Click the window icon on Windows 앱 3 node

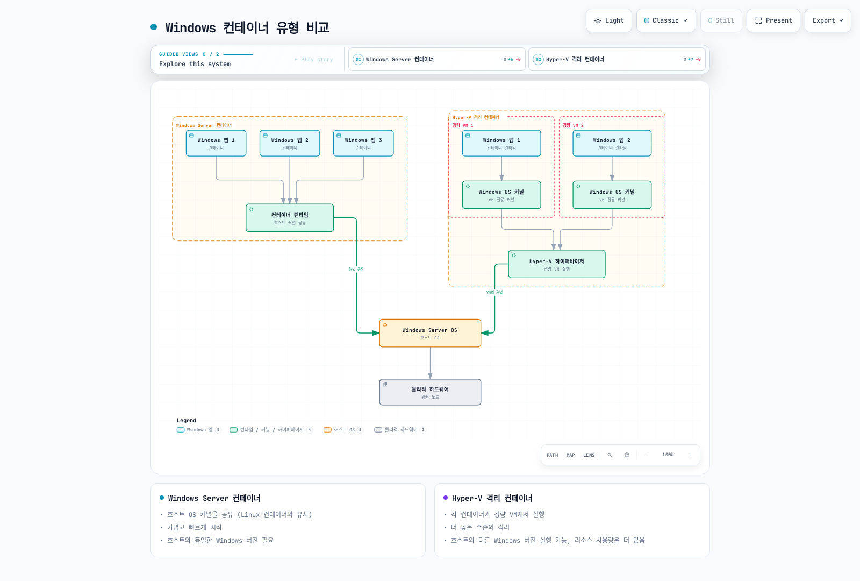click(339, 136)
